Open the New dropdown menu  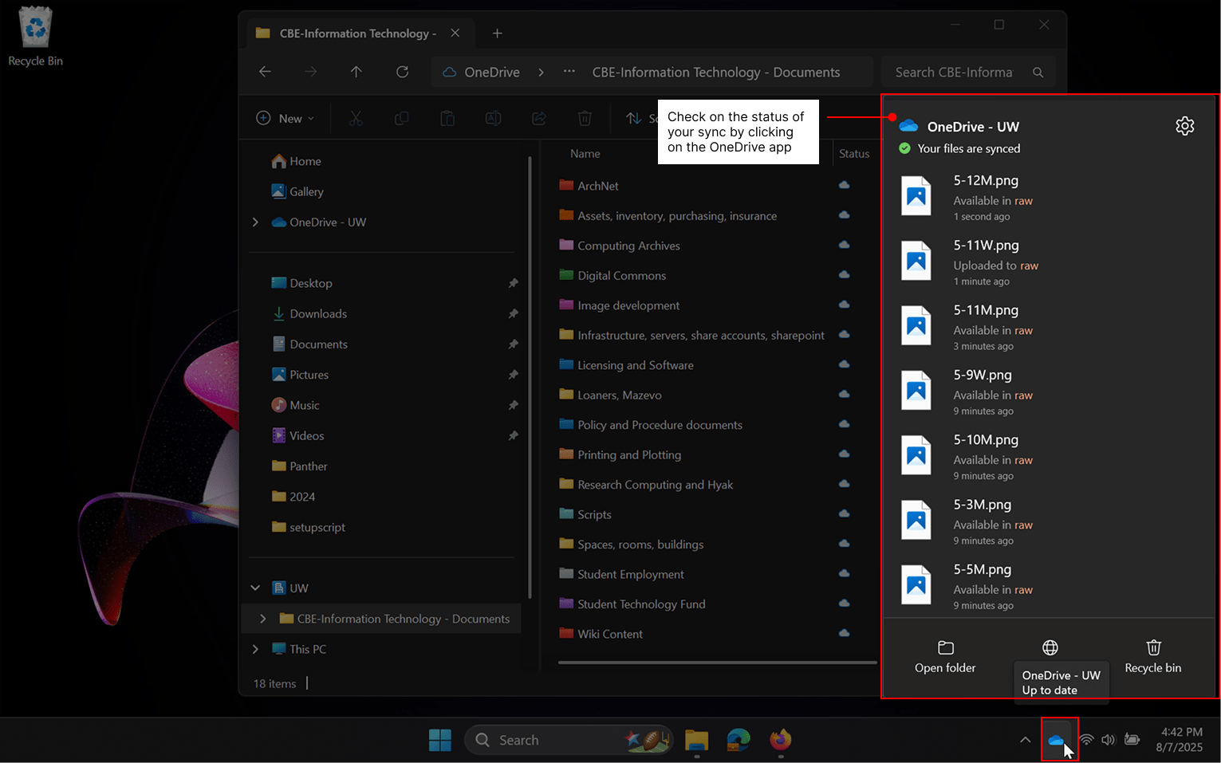286,118
